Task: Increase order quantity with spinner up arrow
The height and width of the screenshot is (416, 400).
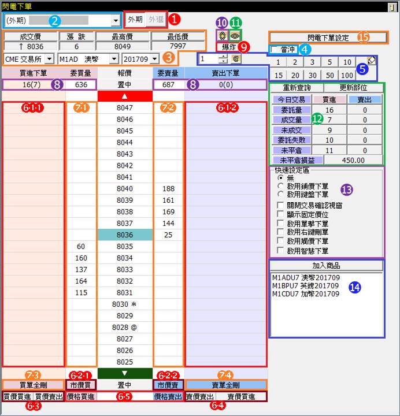Action: (223, 57)
